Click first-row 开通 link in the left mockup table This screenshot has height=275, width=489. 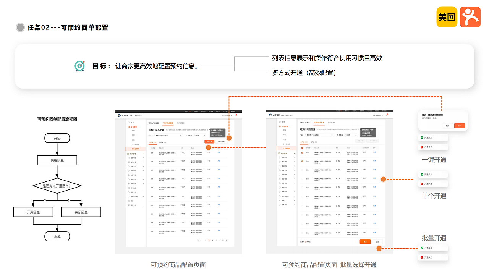(x=219, y=152)
